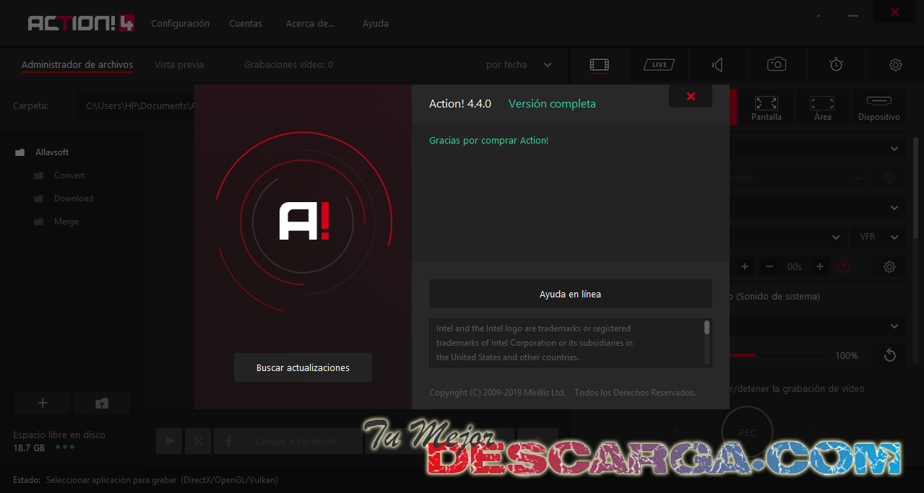Open Ayuda en línea

(570, 294)
